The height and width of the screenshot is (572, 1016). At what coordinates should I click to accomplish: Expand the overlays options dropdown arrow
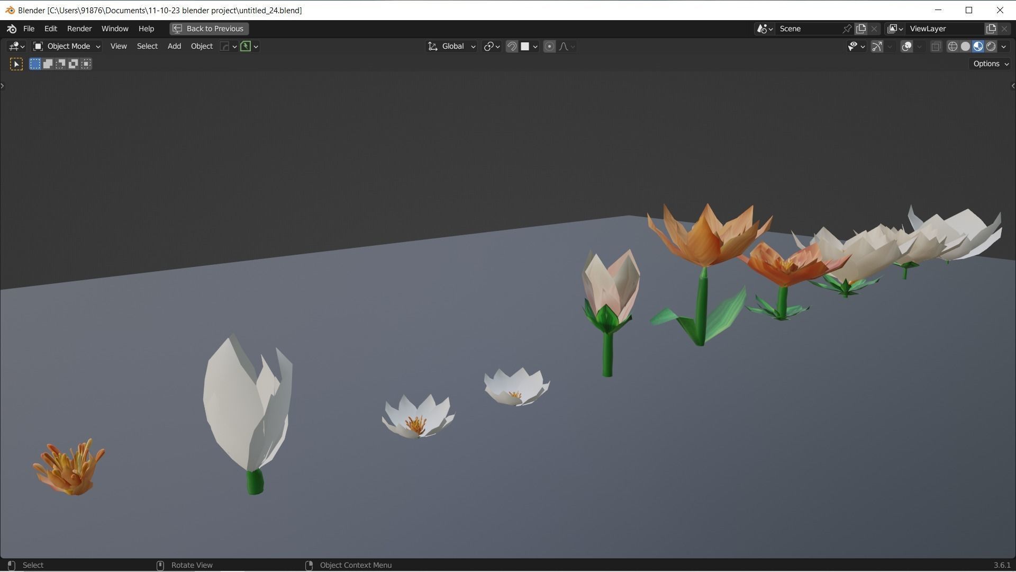919,47
